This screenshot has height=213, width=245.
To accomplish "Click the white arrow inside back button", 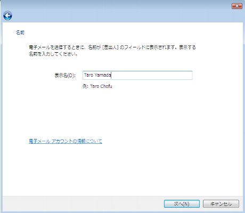I will (7, 16).
